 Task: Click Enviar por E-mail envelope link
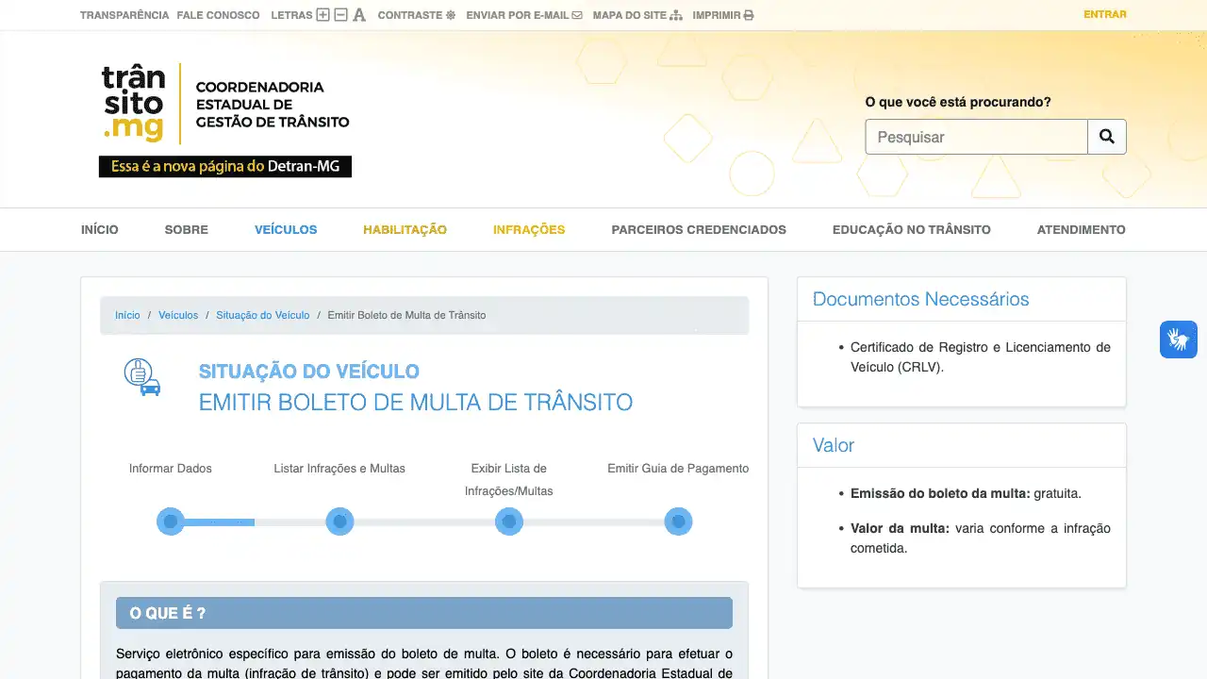click(523, 15)
